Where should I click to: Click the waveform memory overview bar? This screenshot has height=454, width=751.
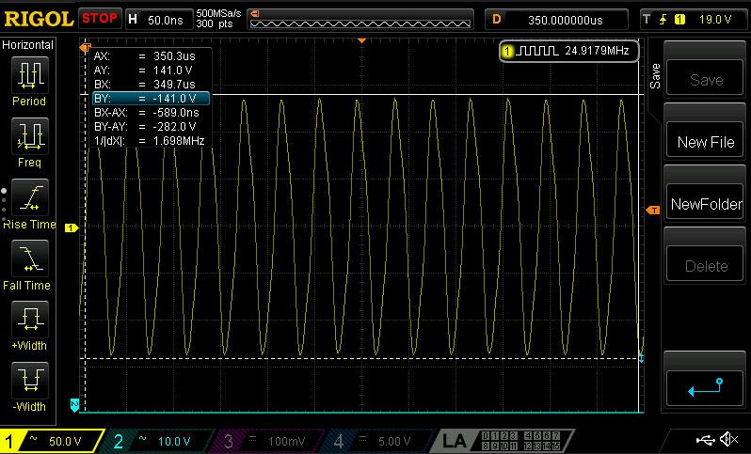[x=360, y=20]
